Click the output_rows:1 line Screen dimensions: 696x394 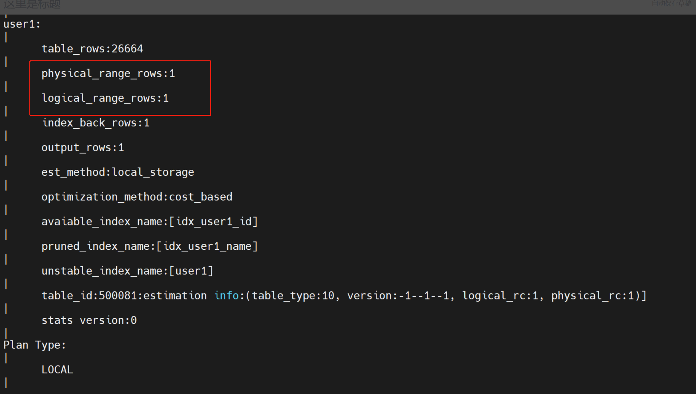click(x=83, y=147)
